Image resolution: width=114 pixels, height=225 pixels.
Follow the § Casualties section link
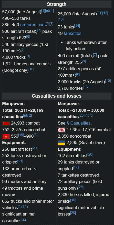[79, 123]
